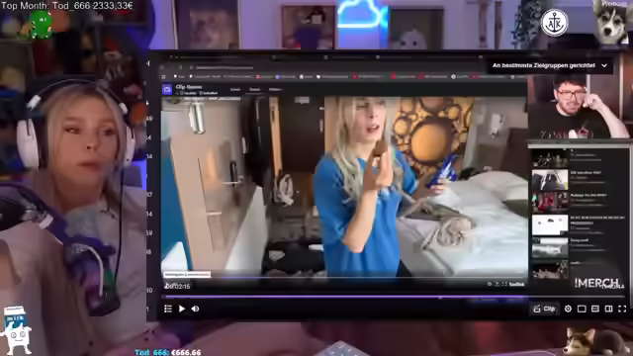Click the anchor AK logo badge
This screenshot has width=633, height=356.
[x=554, y=23]
